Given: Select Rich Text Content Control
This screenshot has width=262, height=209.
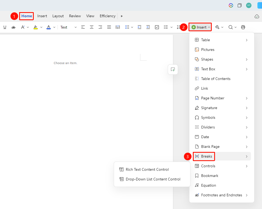Looking at the screenshot, I should click(x=152, y=169).
